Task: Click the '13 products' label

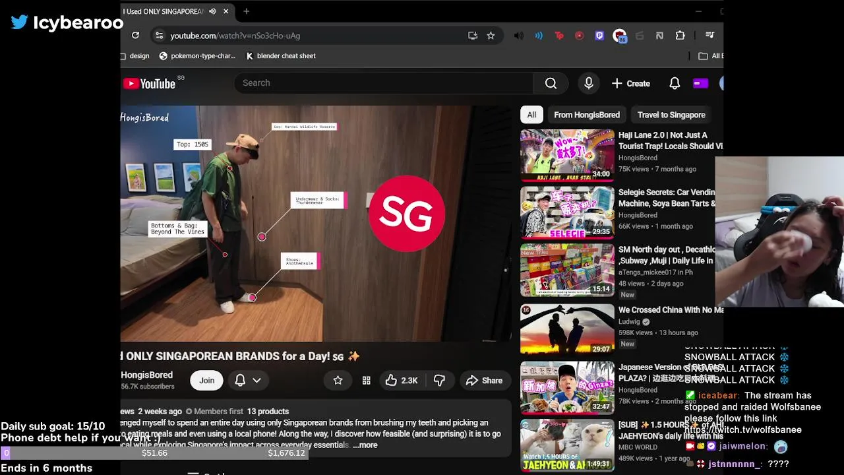Action: pyautogui.click(x=268, y=412)
